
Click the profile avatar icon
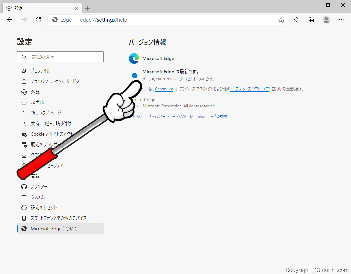click(326, 20)
